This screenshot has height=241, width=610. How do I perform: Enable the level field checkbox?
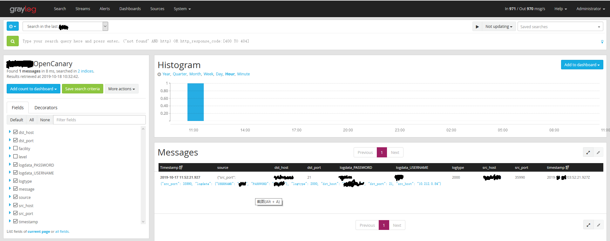(15, 156)
